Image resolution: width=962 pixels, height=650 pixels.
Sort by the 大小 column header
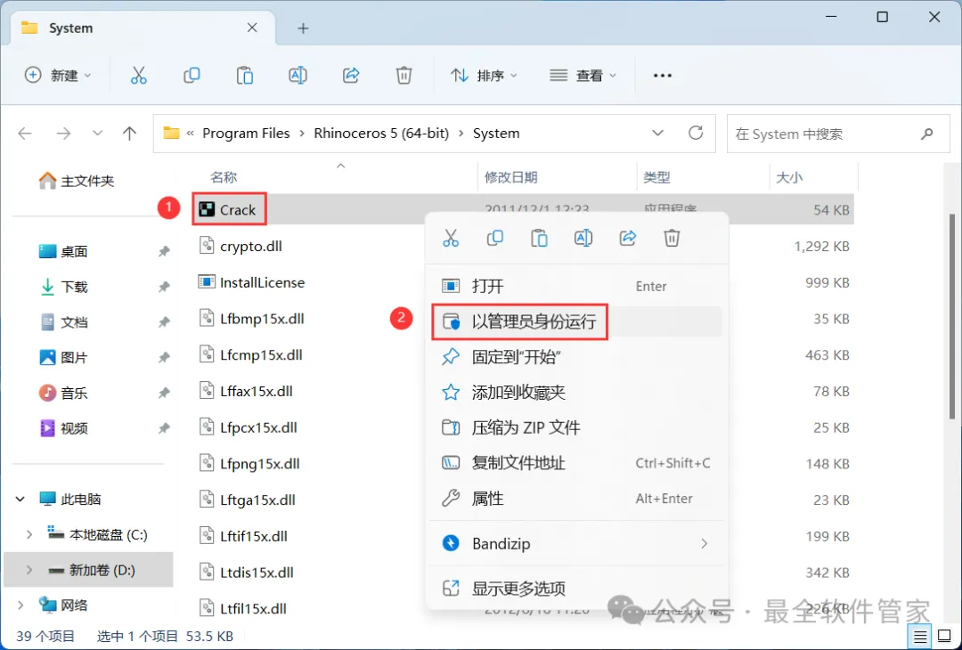(x=789, y=177)
